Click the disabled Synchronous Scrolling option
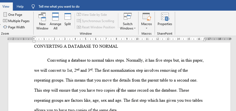 [x=95, y=21]
